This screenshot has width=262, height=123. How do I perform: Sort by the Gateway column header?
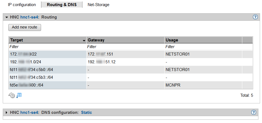click(125, 40)
